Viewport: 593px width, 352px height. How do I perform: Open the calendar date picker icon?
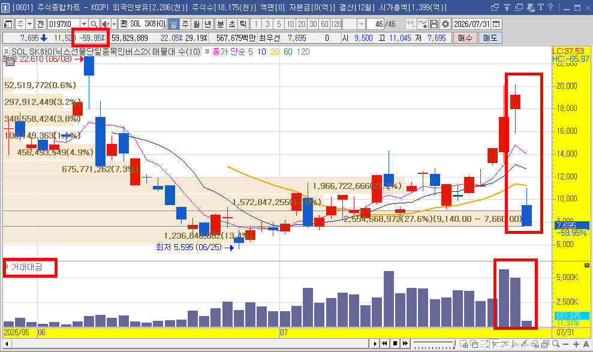[x=496, y=24]
